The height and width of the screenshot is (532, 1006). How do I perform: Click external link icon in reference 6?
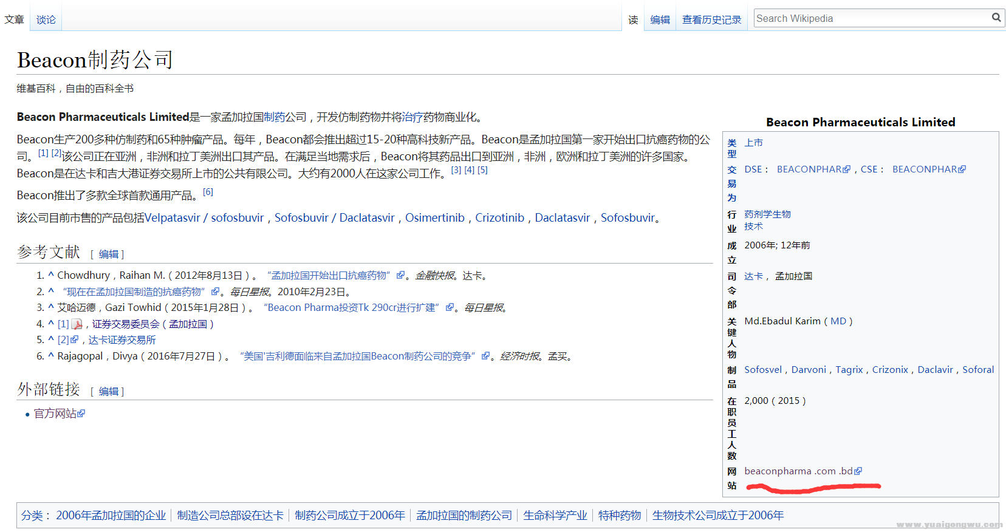pyautogui.click(x=485, y=356)
